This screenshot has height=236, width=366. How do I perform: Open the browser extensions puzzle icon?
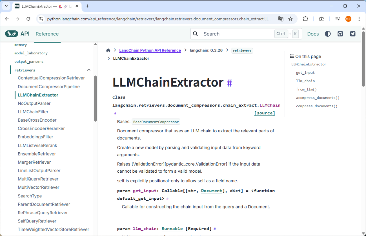pos(305,19)
